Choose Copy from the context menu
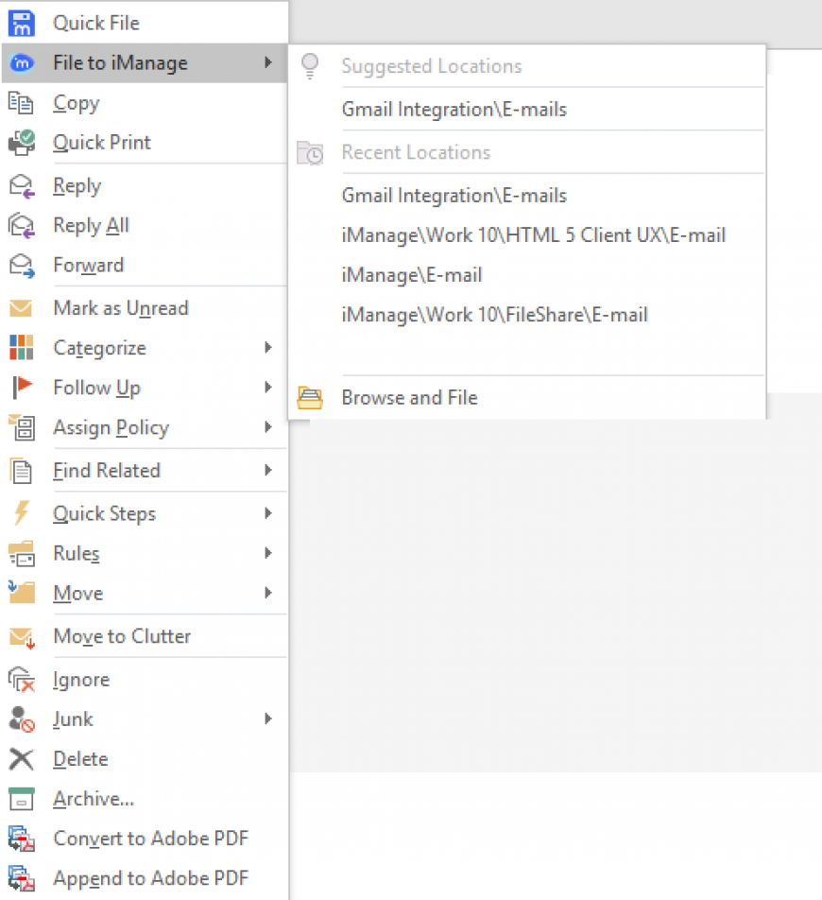This screenshot has width=822, height=900. pos(145,103)
